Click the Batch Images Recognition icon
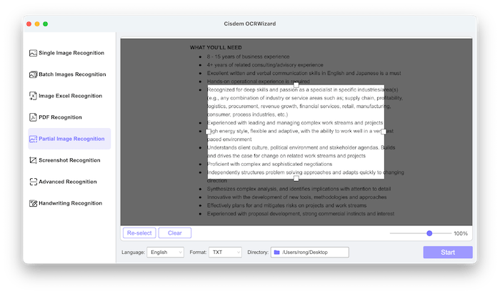 [33, 74]
